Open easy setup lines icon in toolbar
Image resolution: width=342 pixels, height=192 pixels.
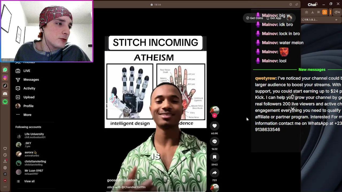[318, 12]
